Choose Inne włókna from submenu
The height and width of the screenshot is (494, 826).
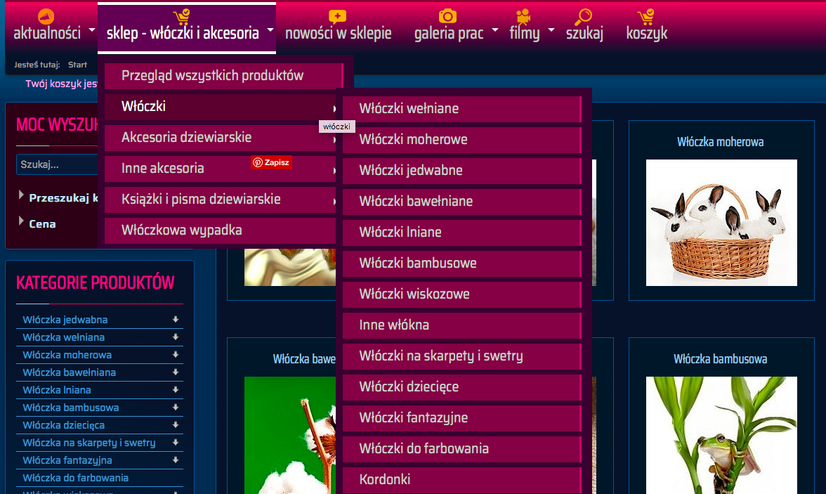point(462,325)
